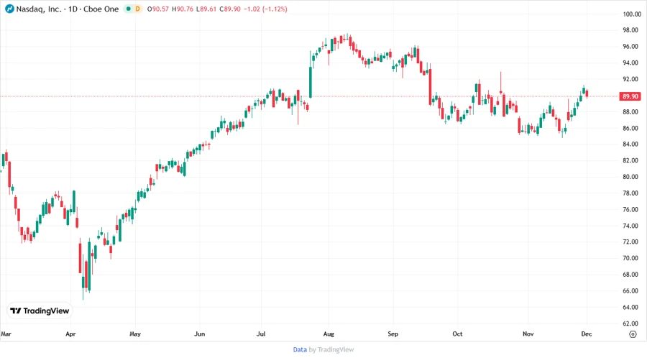Open the 'by TradingView' attribution link
The height and width of the screenshot is (358, 647).
point(331,349)
